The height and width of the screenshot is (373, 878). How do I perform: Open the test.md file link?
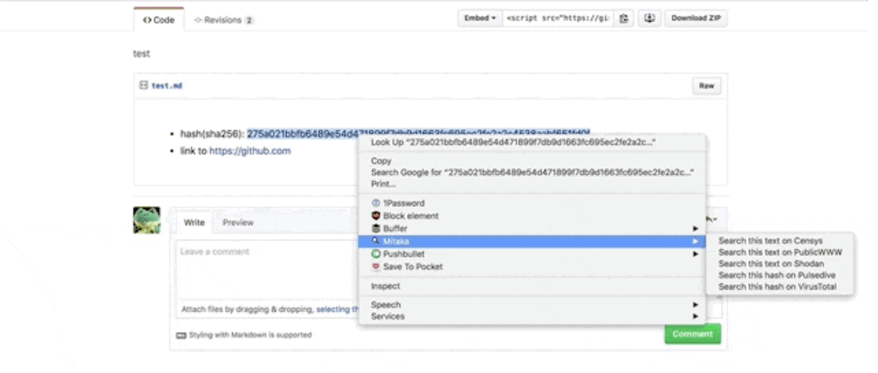(167, 86)
